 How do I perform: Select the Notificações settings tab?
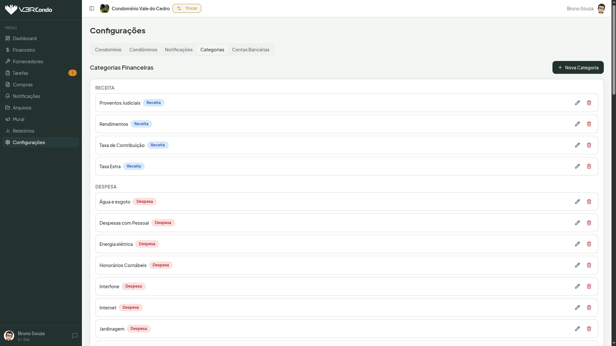coord(178,50)
